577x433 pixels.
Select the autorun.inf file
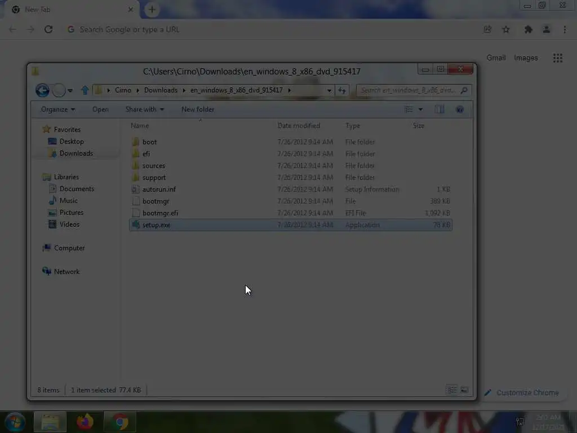291,189
